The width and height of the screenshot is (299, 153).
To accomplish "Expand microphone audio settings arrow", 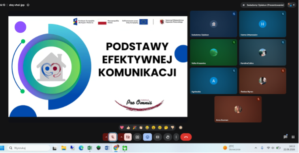I will click(106, 137).
